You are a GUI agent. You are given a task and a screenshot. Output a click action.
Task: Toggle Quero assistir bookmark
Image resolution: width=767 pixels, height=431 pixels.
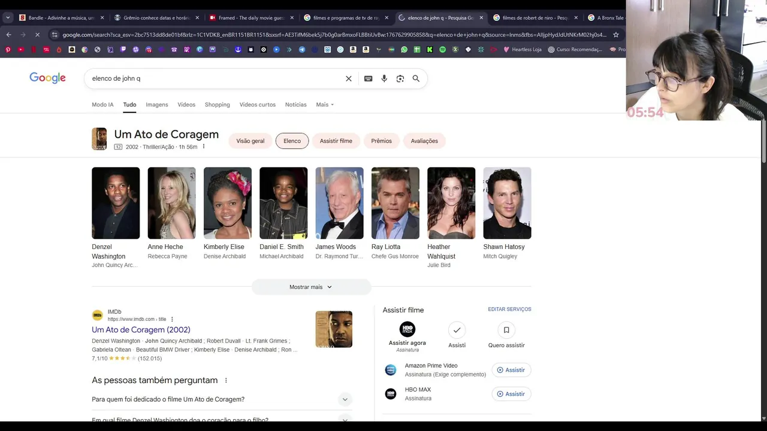tap(506, 330)
